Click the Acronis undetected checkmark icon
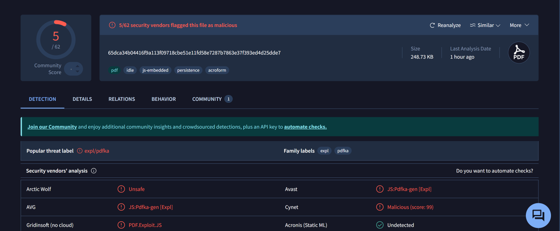Viewport: 560px width, 231px height. coord(379,225)
